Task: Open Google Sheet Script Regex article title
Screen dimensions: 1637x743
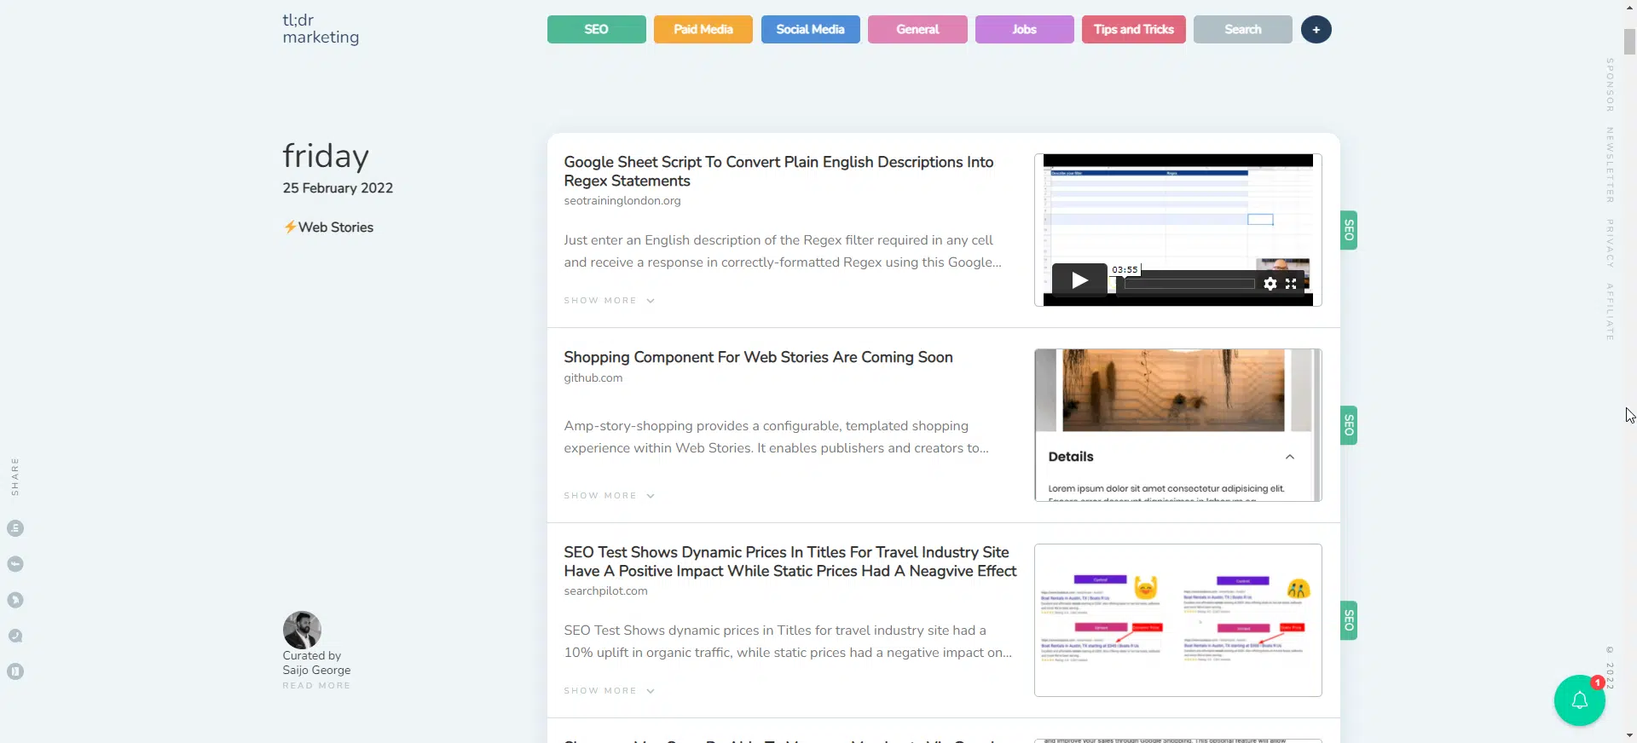Action: [778, 171]
